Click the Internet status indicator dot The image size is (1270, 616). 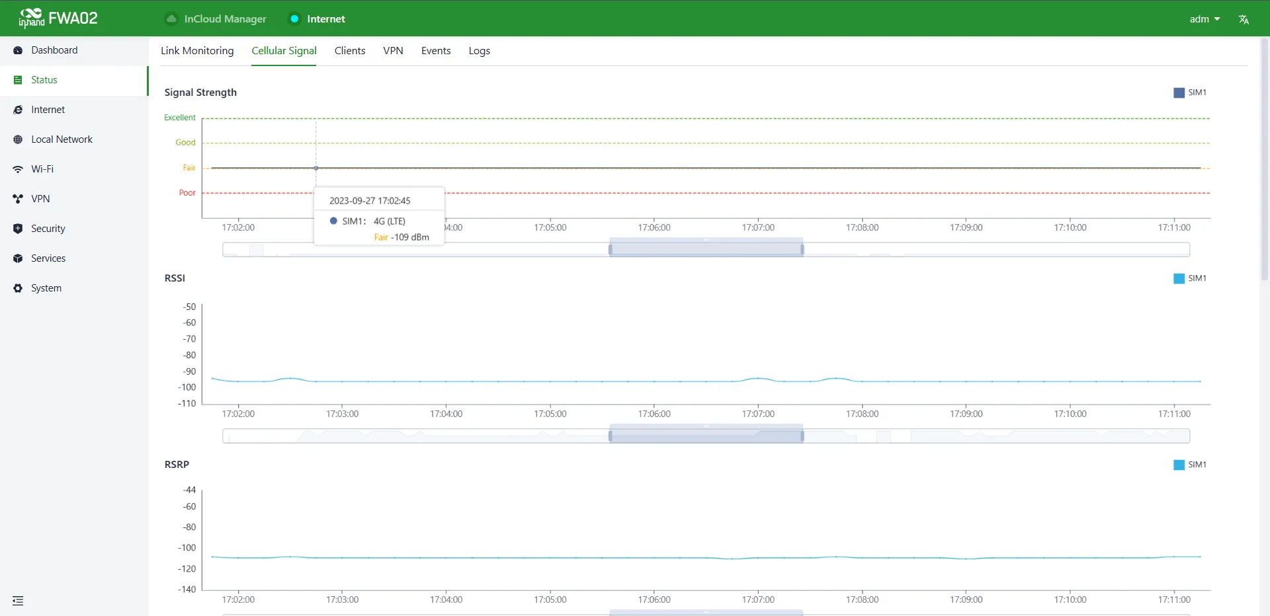(295, 19)
